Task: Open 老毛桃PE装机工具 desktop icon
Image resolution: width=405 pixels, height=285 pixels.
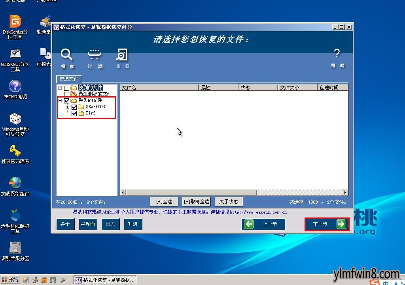Action: [x=15, y=221]
